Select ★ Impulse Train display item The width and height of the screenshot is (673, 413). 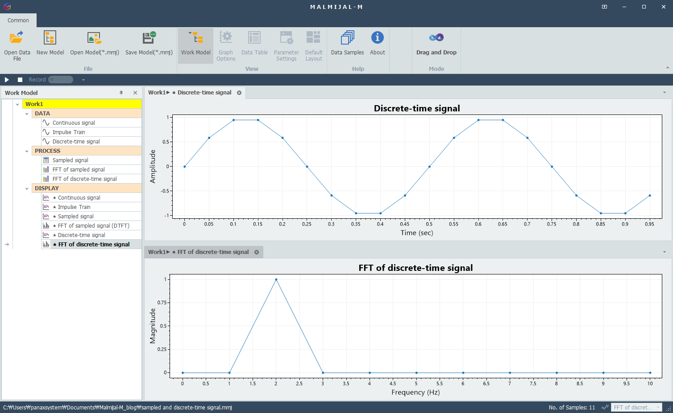pos(91,207)
